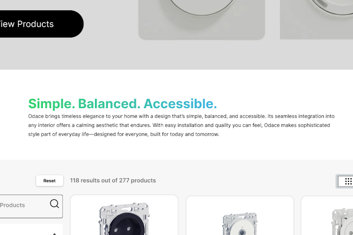
Task: Reset the product filters
Action: [49, 181]
